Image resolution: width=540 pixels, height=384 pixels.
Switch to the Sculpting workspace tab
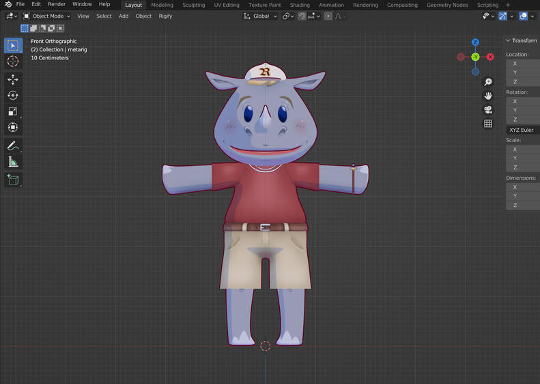coord(194,5)
